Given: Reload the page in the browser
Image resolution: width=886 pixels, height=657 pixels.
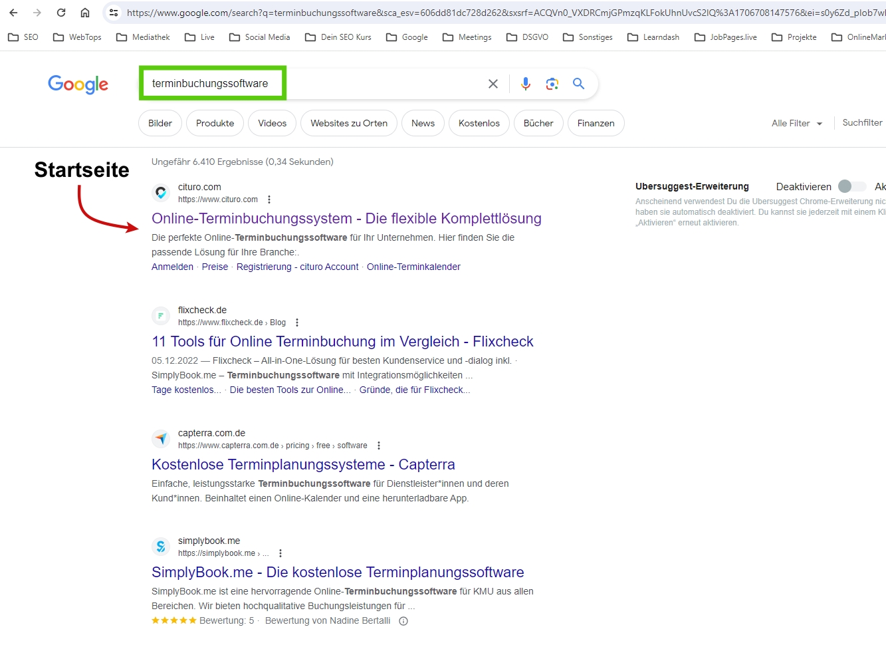Looking at the screenshot, I should pos(61,13).
